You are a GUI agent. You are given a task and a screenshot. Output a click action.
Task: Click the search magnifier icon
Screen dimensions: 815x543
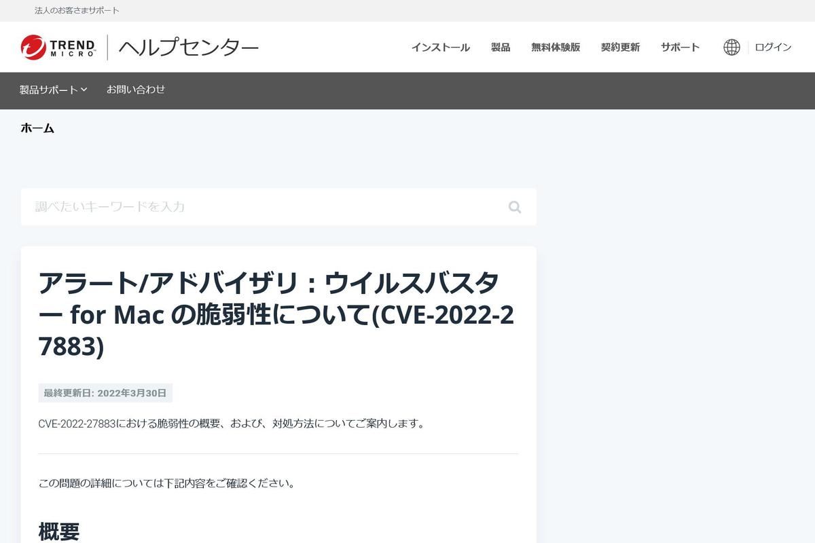[x=515, y=207]
